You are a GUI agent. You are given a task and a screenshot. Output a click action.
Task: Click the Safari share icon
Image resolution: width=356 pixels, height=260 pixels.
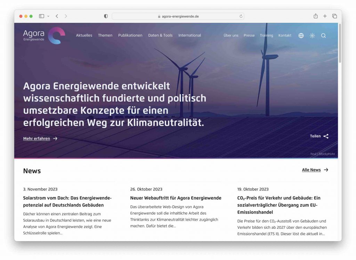point(316,16)
